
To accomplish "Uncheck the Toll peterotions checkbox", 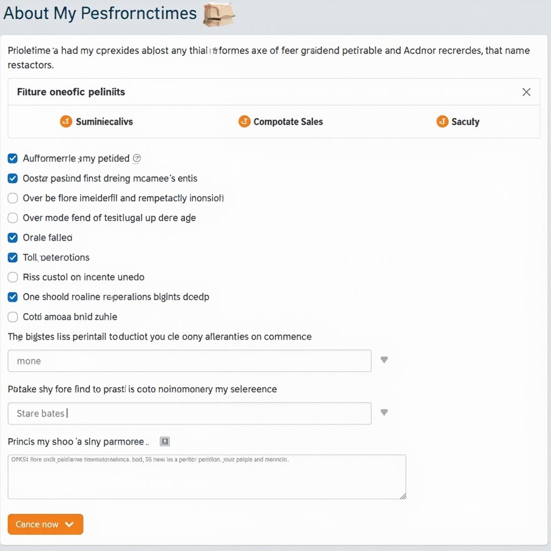I will (x=13, y=258).
